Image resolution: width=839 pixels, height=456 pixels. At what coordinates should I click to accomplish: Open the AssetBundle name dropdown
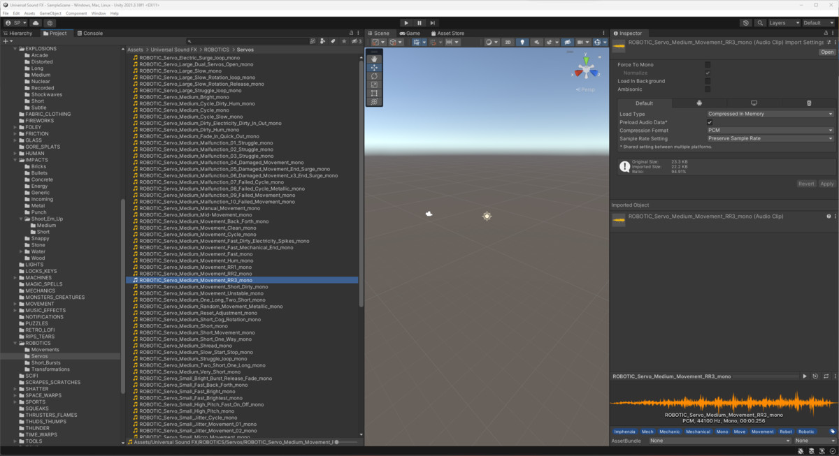click(719, 441)
